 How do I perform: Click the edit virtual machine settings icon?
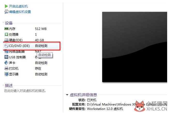point(6,12)
